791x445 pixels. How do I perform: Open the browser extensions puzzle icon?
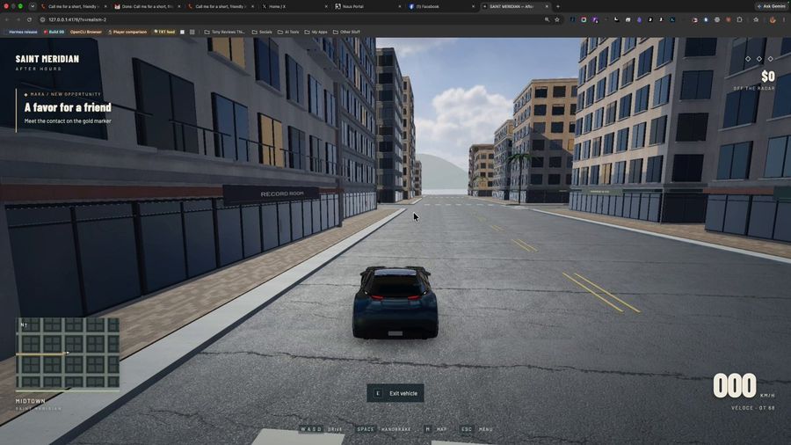coord(739,19)
